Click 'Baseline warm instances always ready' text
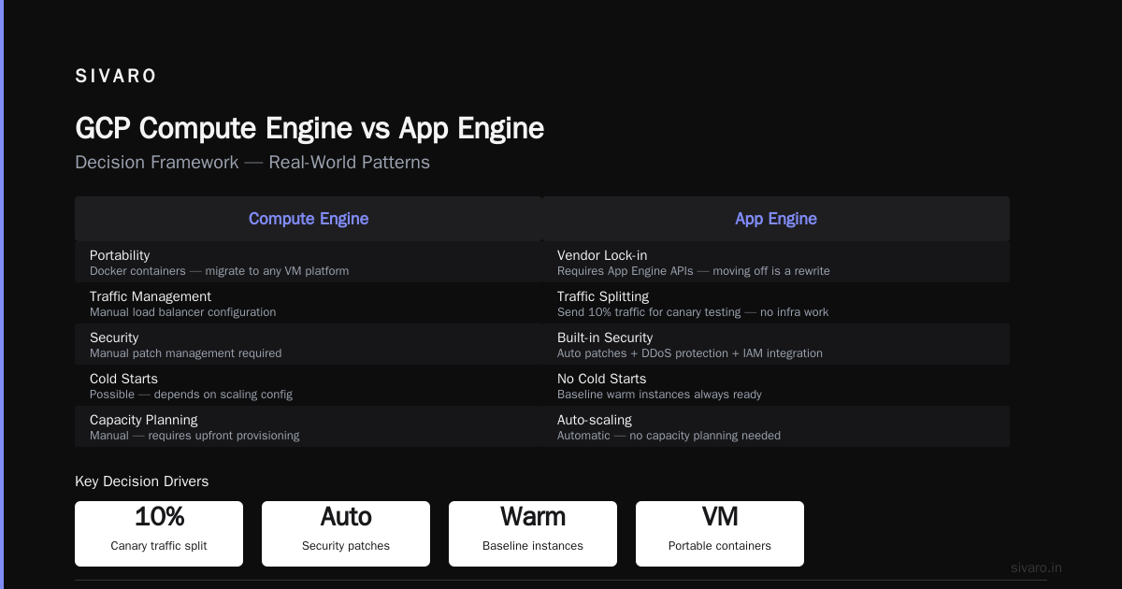The image size is (1122, 589). tap(660, 395)
